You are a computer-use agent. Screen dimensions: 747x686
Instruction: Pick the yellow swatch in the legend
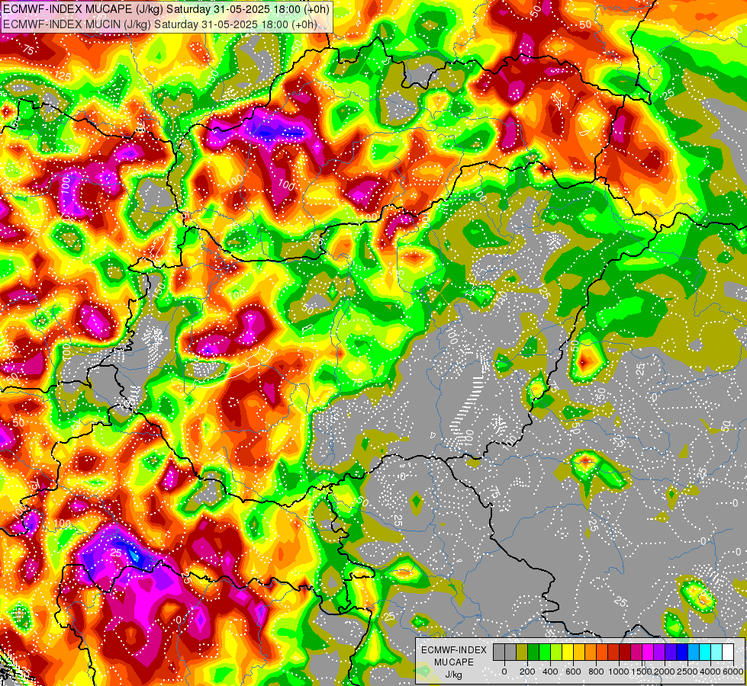pyautogui.click(x=568, y=652)
